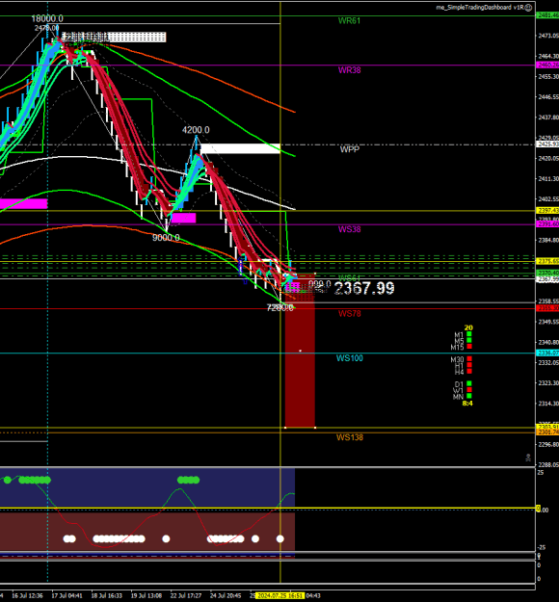
Task: Select the white zone rectangle beside WPP
Action: pyautogui.click(x=240, y=148)
